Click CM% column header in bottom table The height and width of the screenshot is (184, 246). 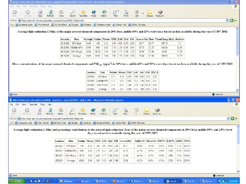[x=187, y=141]
